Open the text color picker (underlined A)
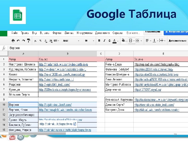The height and width of the screenshot is (141, 188). click(115, 41)
